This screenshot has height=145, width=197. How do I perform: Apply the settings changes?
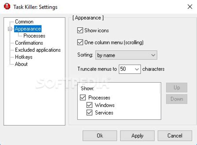pyautogui.click(x=137, y=136)
